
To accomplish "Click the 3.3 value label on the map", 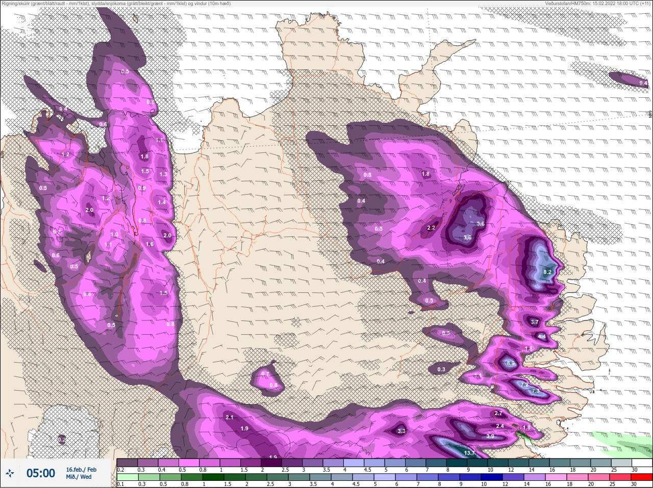I will (x=401, y=431).
